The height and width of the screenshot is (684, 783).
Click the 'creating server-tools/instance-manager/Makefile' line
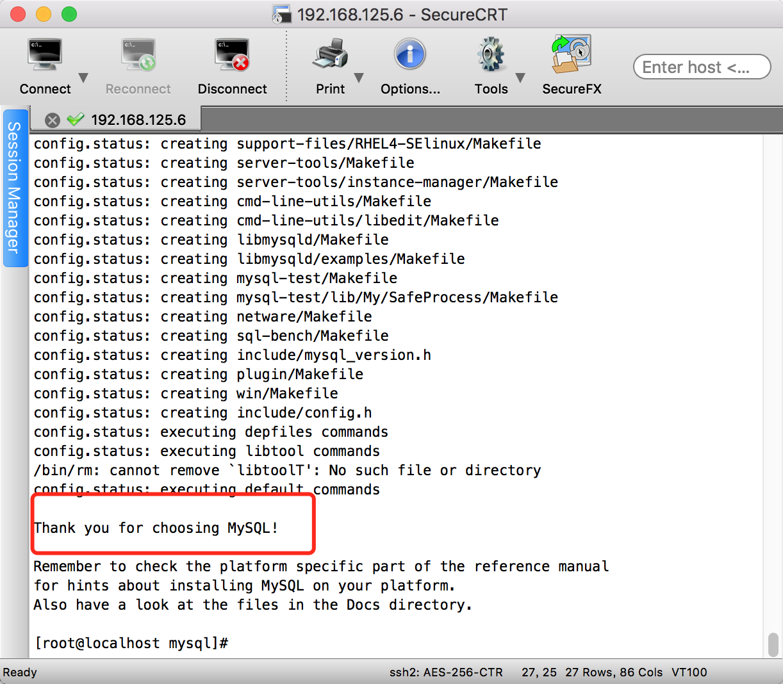[x=296, y=182]
